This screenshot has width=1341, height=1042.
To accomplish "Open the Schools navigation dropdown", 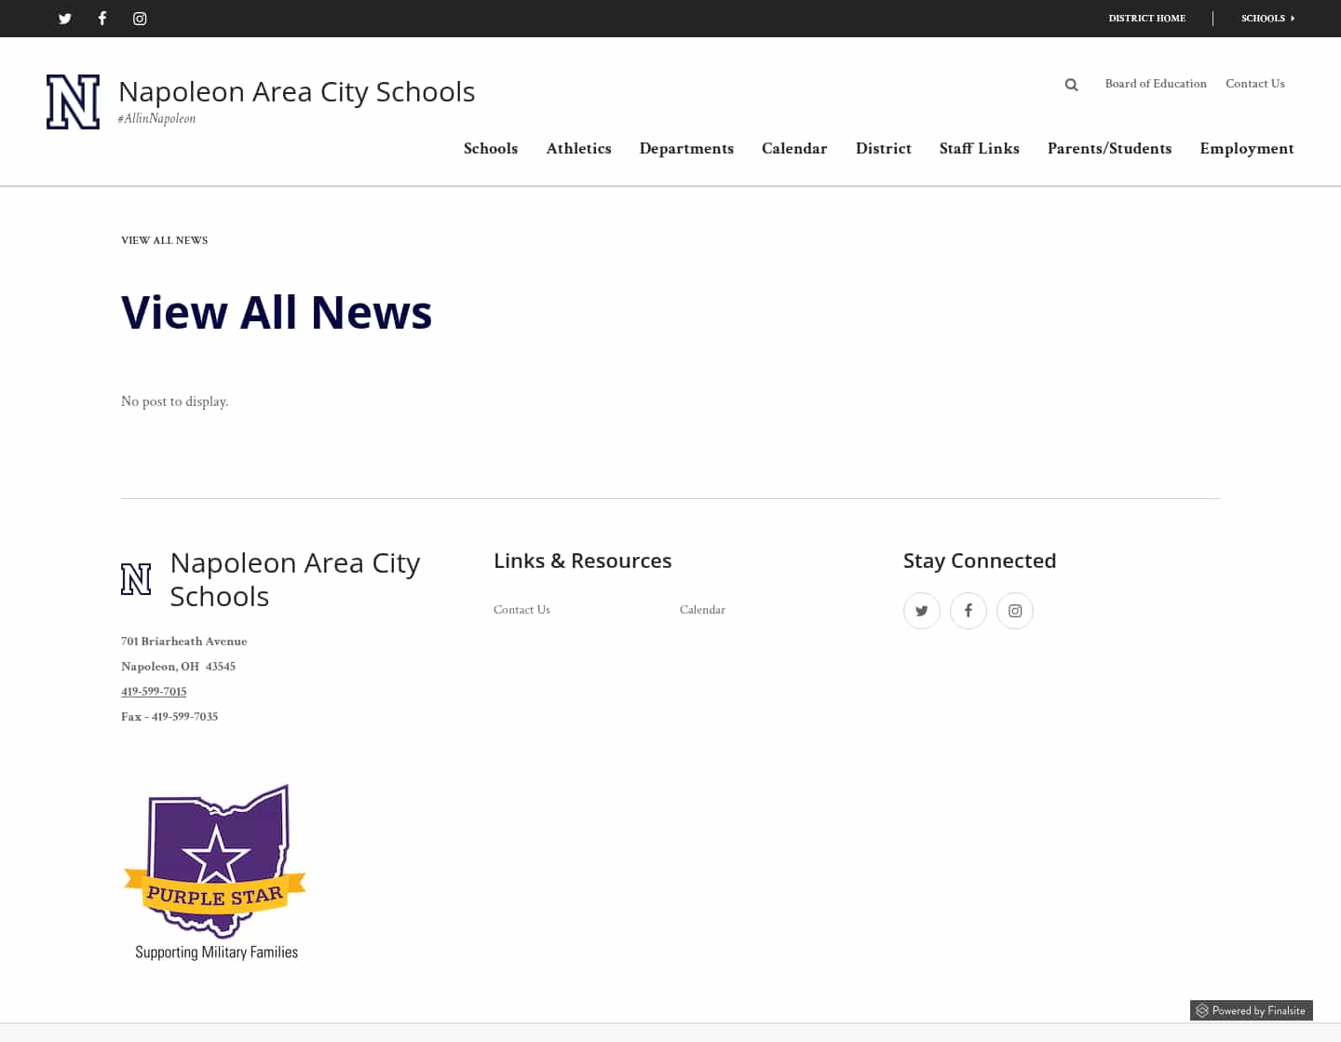I will pos(490,148).
